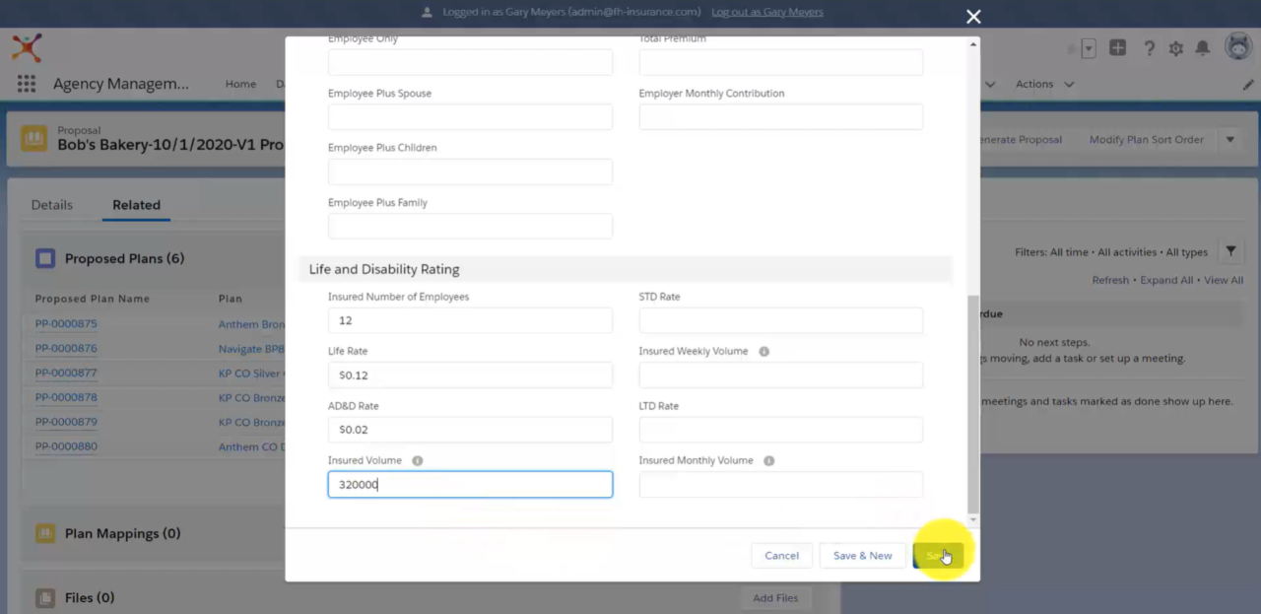Open the activity Filters dropdown
The height and width of the screenshot is (614, 1261).
pyautogui.click(x=1230, y=251)
